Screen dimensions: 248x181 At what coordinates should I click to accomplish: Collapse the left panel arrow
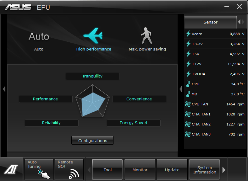(4, 89)
